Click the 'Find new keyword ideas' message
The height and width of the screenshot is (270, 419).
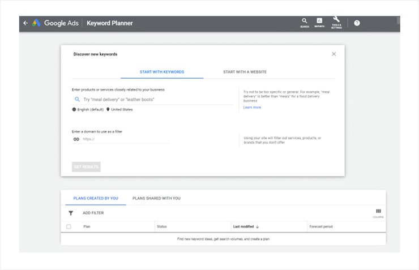pyautogui.click(x=223, y=239)
